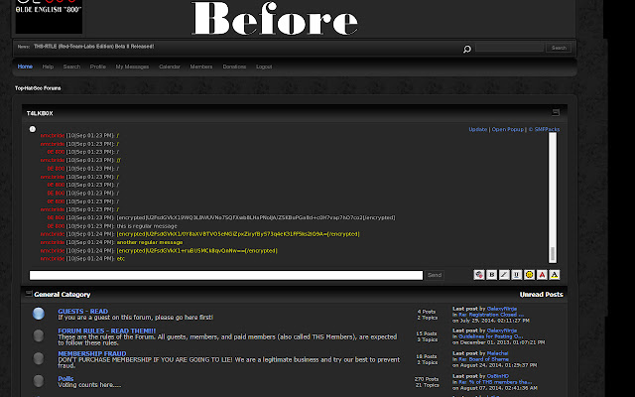
Task: Click the General Category heading
Action: (63, 295)
